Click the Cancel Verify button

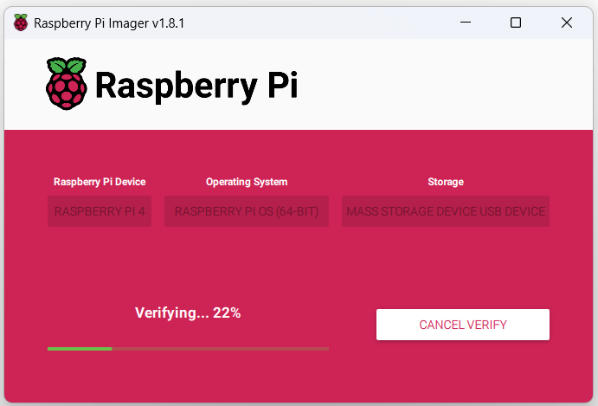[463, 325]
